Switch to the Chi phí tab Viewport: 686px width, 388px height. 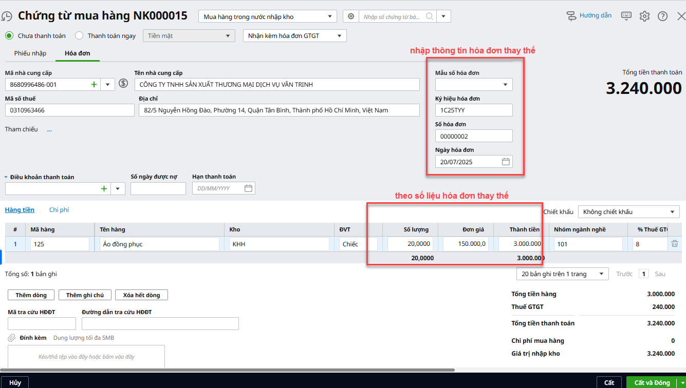click(x=59, y=210)
